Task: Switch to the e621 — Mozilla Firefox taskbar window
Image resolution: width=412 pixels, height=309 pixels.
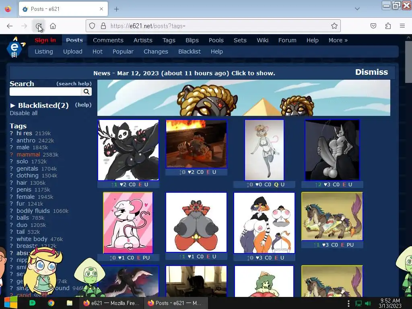Action: pos(111,303)
